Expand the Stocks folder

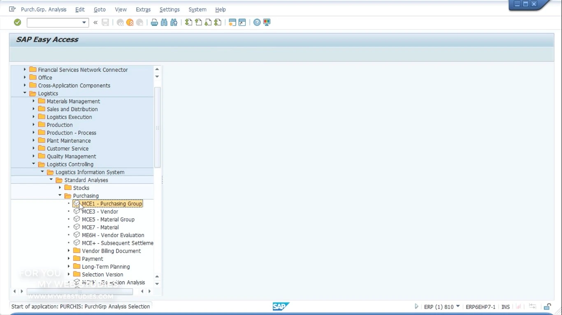tap(60, 188)
